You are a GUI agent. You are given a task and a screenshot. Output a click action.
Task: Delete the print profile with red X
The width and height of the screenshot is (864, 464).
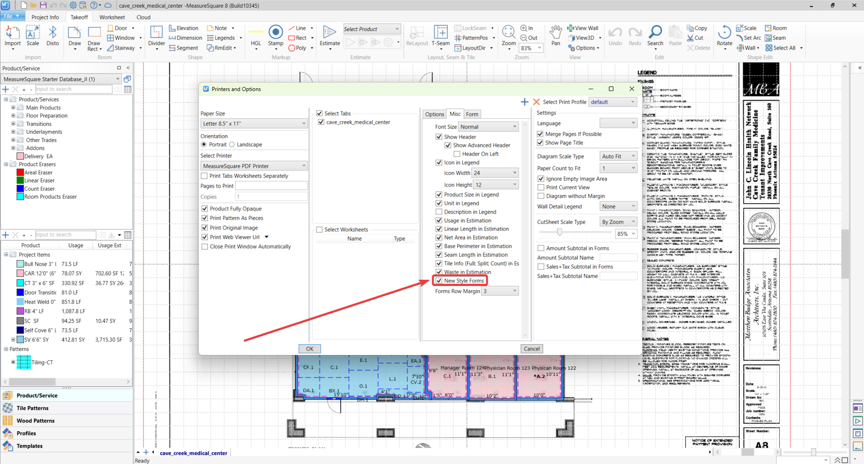536,102
